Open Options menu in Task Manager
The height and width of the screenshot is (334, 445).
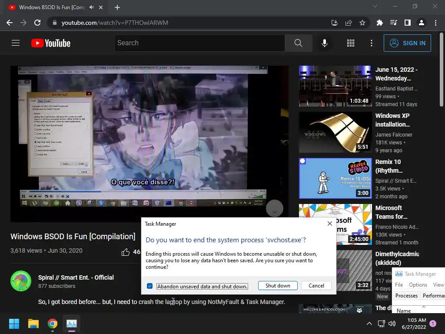pyautogui.click(x=418, y=284)
